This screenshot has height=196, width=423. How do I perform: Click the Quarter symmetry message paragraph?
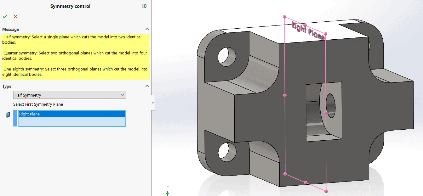point(75,56)
